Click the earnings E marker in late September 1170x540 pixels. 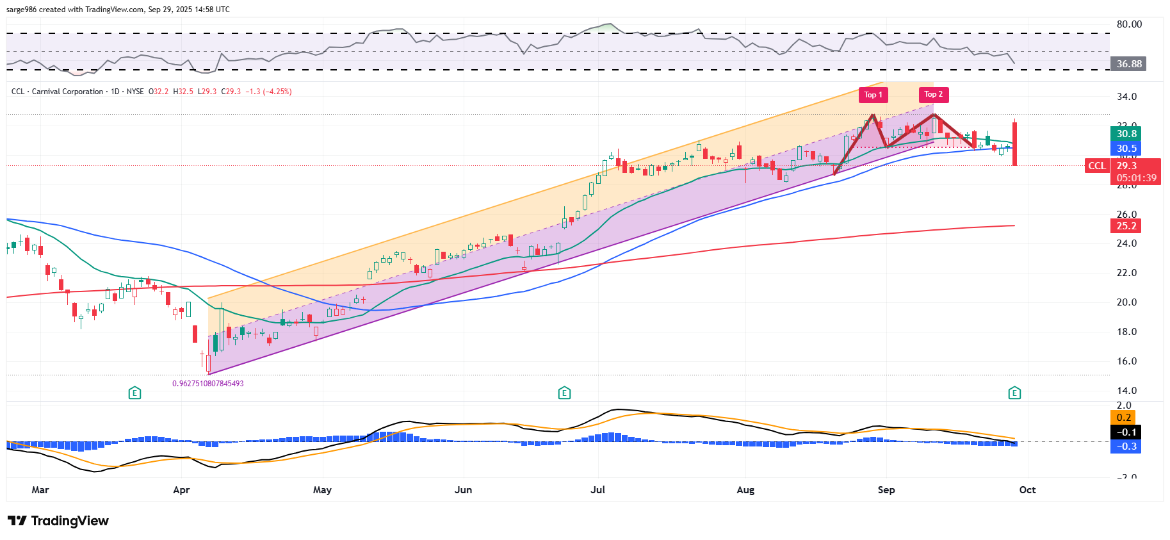(1014, 393)
